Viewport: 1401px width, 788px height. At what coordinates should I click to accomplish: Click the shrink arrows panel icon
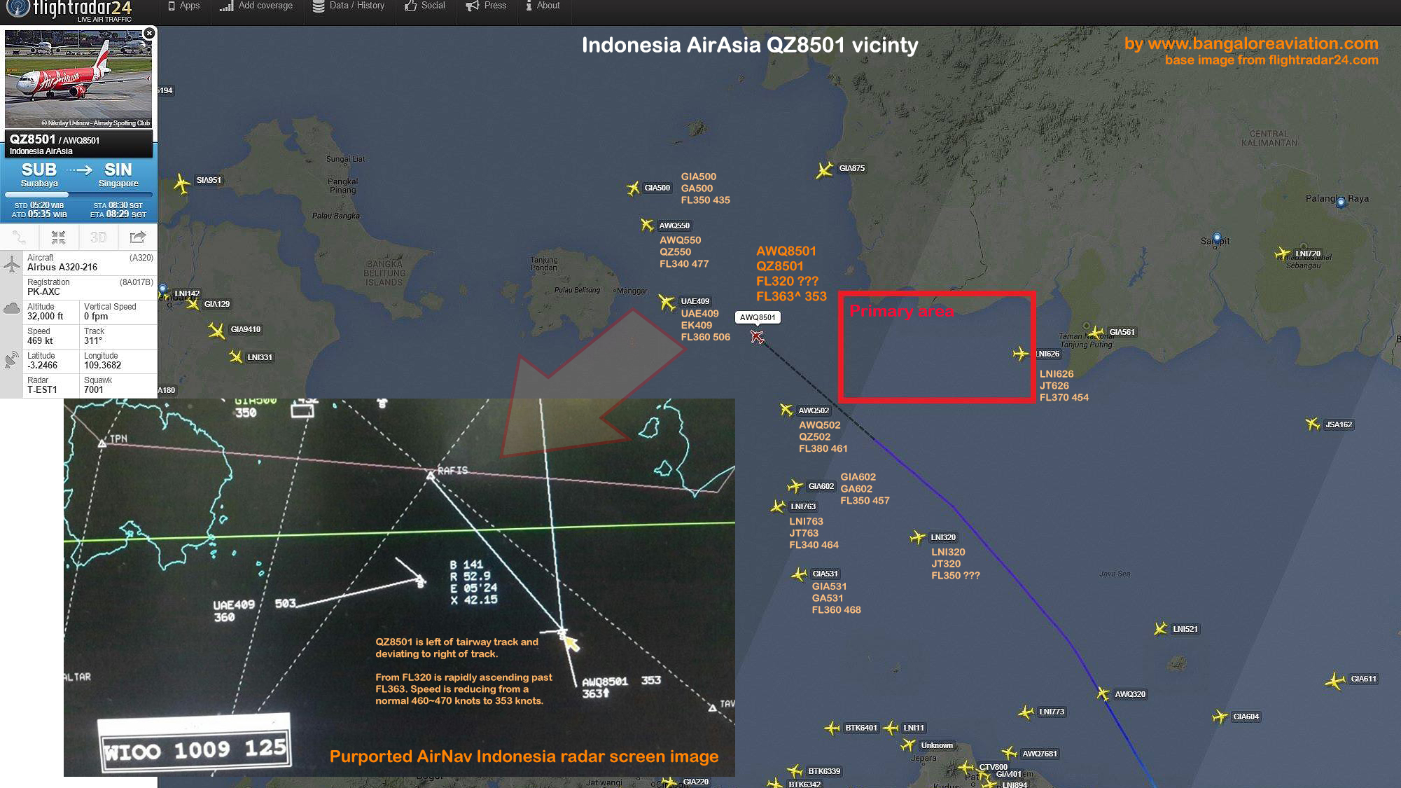(x=58, y=237)
